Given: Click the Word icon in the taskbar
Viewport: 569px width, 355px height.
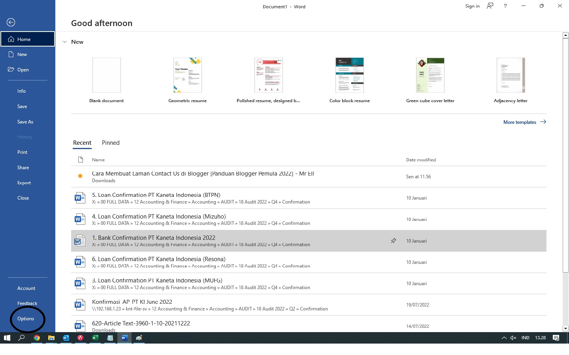Looking at the screenshot, I should point(124,338).
